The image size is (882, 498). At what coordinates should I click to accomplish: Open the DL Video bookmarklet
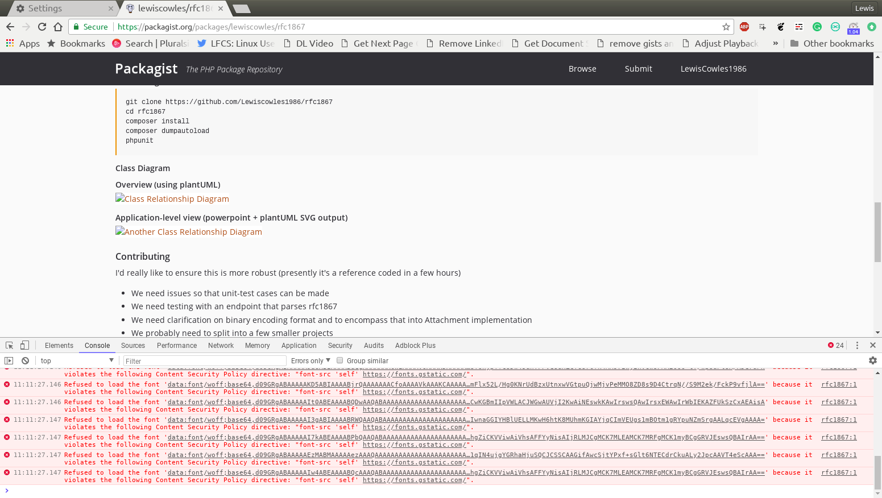308,43
